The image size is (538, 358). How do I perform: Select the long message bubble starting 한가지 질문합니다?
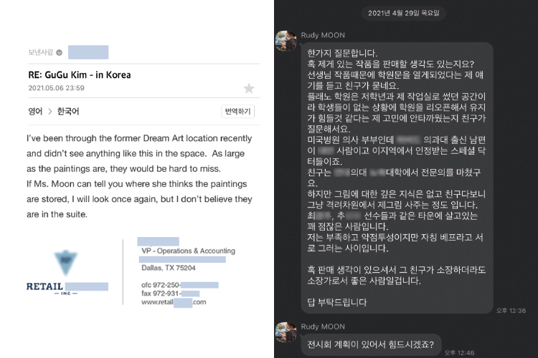click(397, 178)
